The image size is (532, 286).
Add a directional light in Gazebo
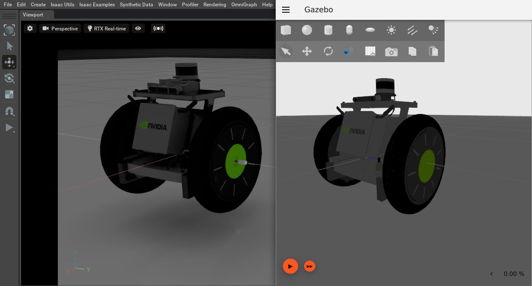coord(413,30)
